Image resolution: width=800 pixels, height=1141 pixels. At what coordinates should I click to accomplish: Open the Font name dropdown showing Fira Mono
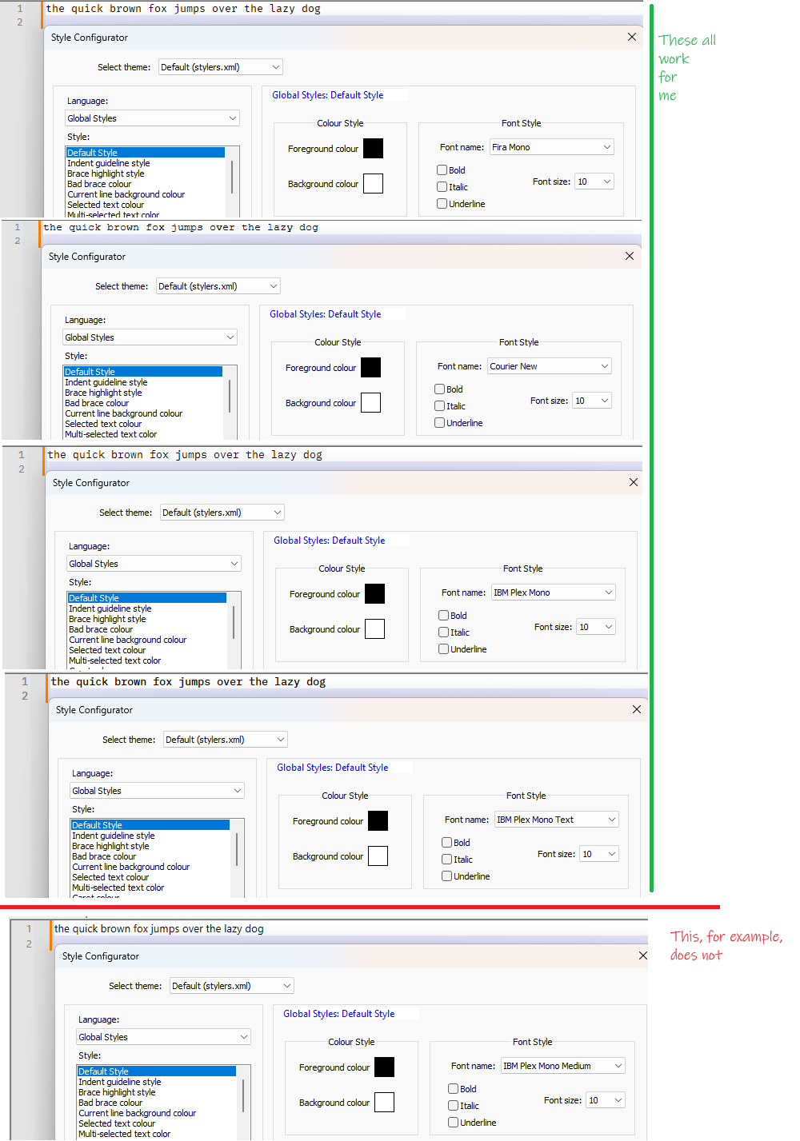pyautogui.click(x=551, y=147)
